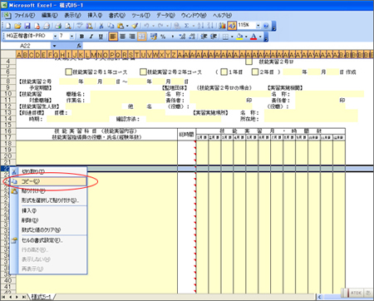Choose 形式を選択して貼り付け in context menu
Viewport: 374px width, 301px height.
[x=48, y=200]
